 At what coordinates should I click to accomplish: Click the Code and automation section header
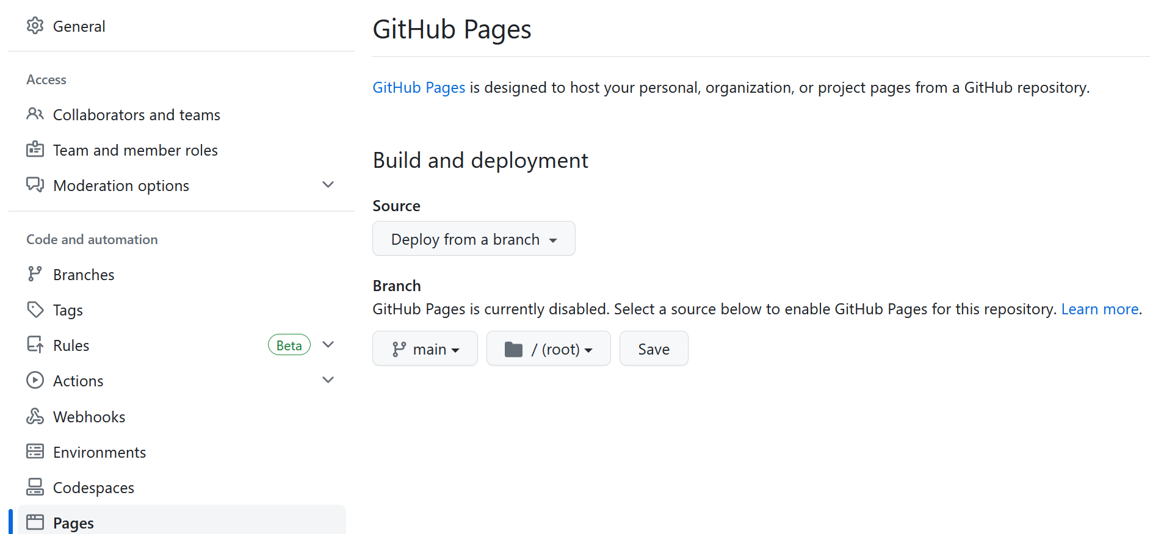pos(92,239)
